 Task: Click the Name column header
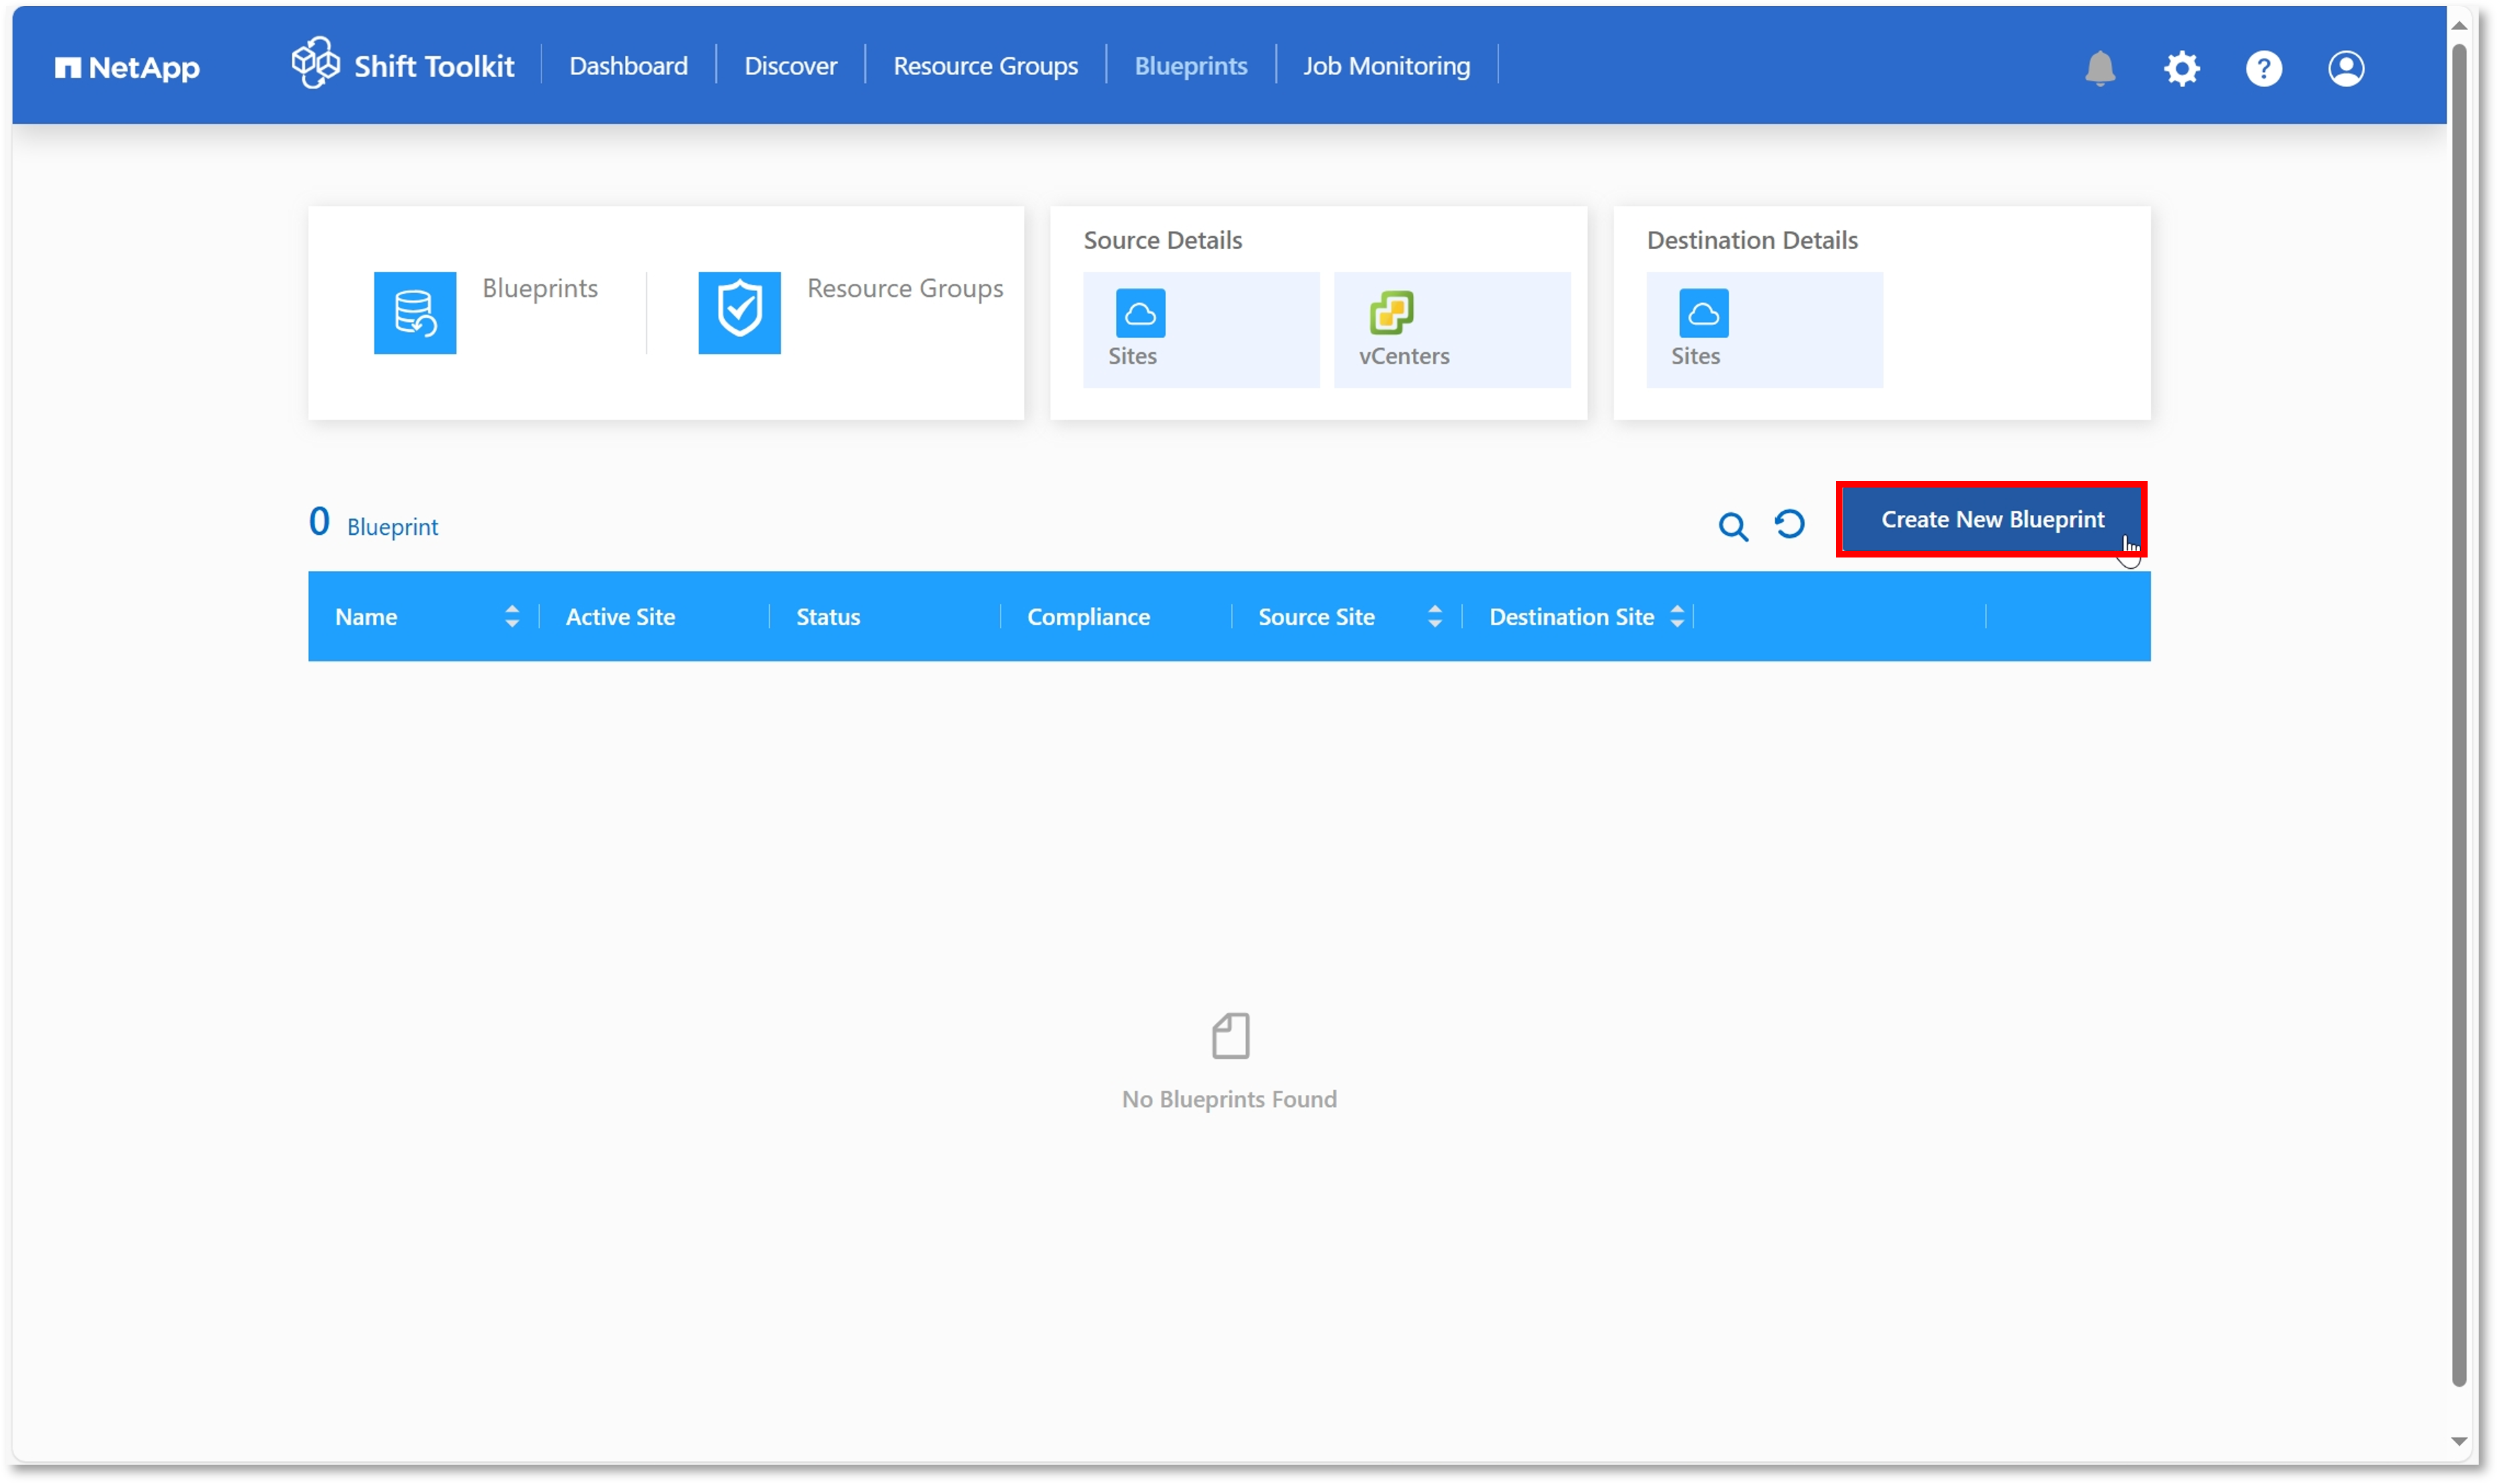click(366, 617)
